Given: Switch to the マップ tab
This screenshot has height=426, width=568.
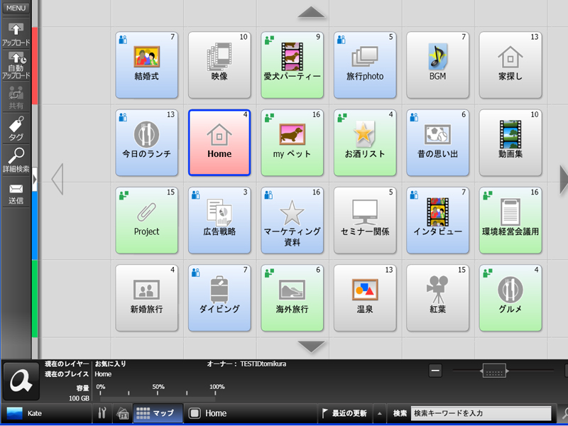Looking at the screenshot, I should tap(156, 413).
